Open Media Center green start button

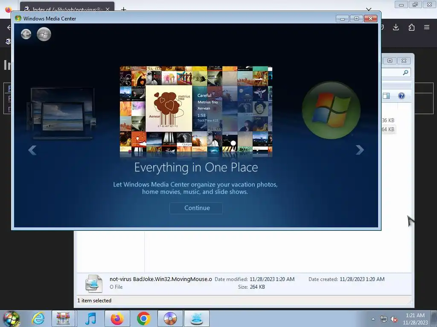pyautogui.click(x=44, y=34)
